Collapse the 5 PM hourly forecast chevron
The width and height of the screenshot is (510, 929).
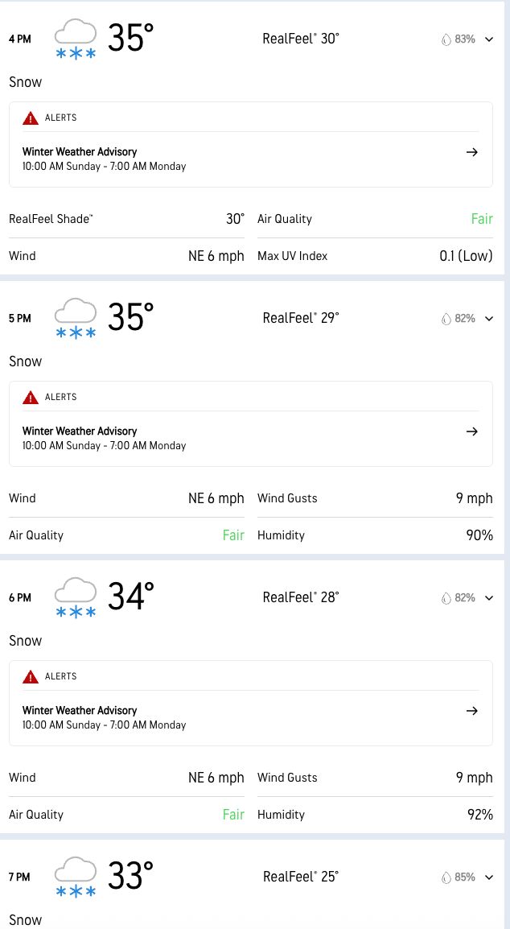pos(488,318)
